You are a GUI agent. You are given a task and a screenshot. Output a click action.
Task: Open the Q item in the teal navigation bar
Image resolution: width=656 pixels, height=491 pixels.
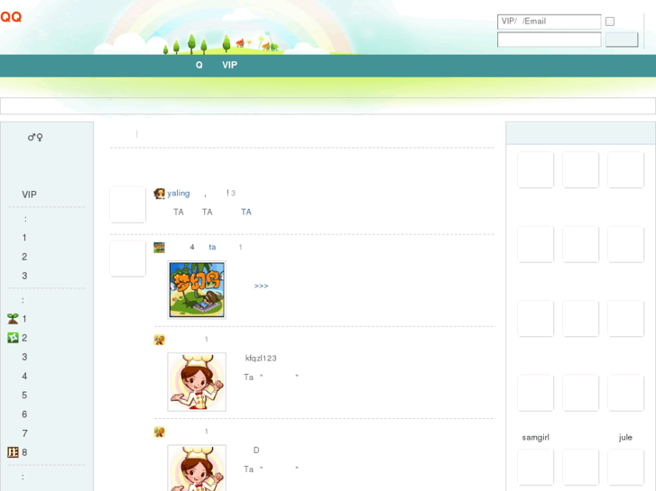[x=199, y=65]
